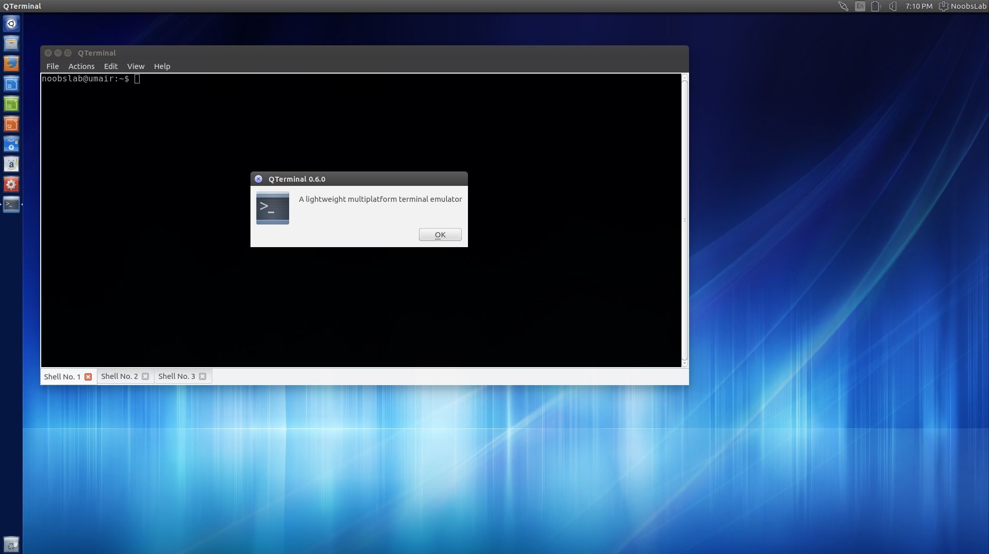The image size is (989, 554).
Task: Open System Settings from the launcher
Action: 11,184
